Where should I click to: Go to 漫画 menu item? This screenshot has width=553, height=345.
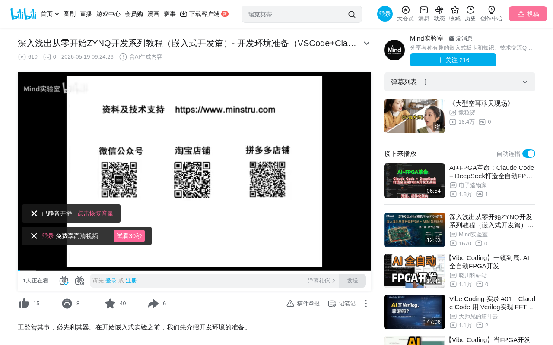tap(153, 14)
